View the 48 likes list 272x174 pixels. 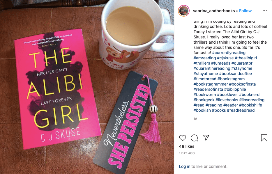(x=187, y=146)
